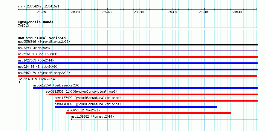Open nsv526131 (Shaikh2009) label
Screen dimensions: 266x131
[x=38, y=54]
